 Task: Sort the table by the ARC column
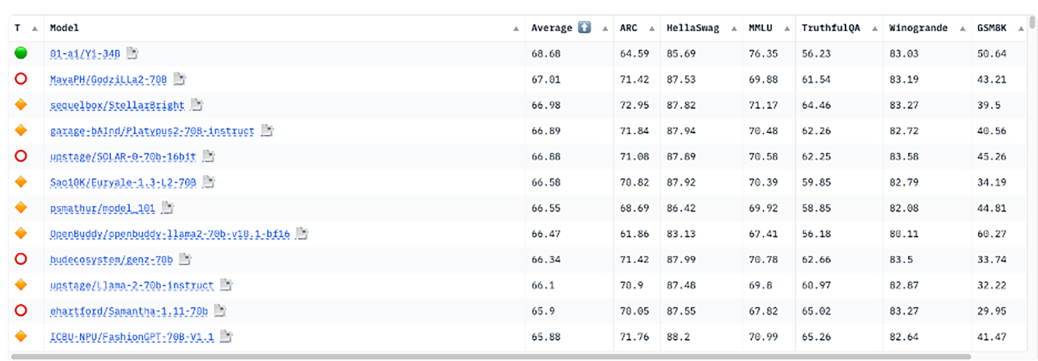pos(651,28)
